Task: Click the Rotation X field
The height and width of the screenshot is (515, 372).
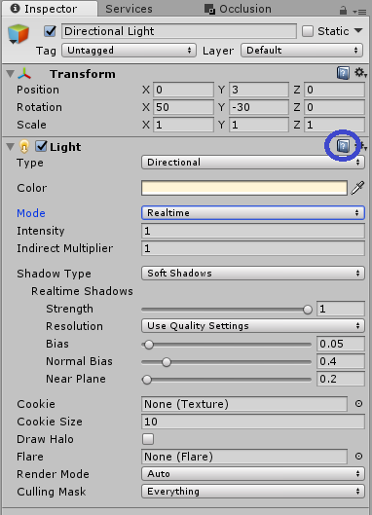Action: click(x=183, y=107)
